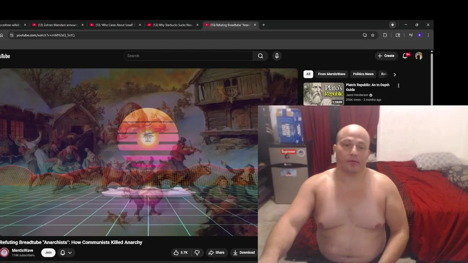Bookmark this page with the star icon
468x263 pixels.
373,35
